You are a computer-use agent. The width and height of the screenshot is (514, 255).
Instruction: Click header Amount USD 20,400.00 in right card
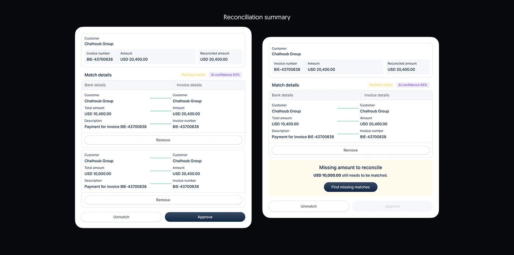tap(321, 70)
